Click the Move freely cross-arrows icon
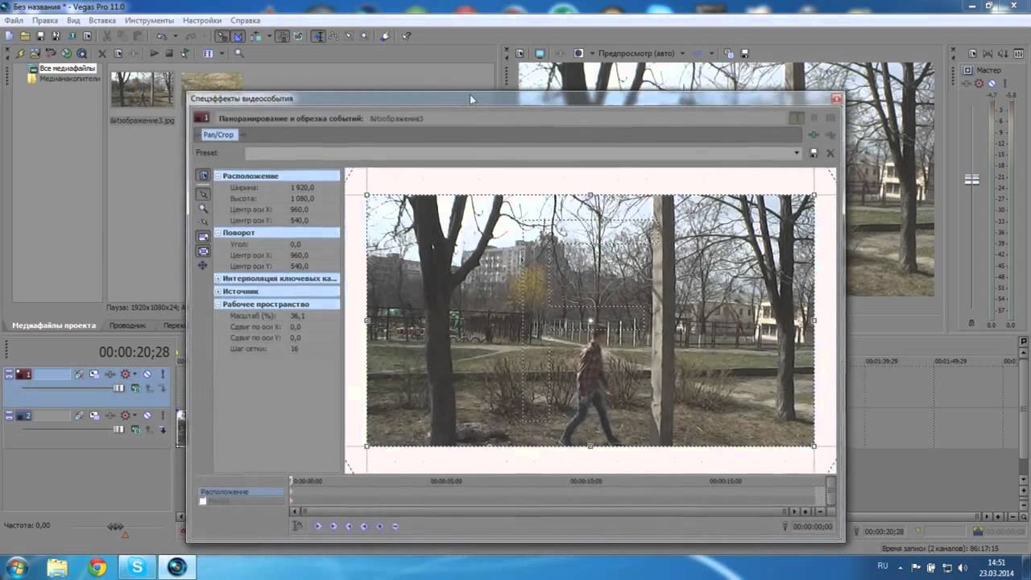The image size is (1031, 580). pos(203,265)
